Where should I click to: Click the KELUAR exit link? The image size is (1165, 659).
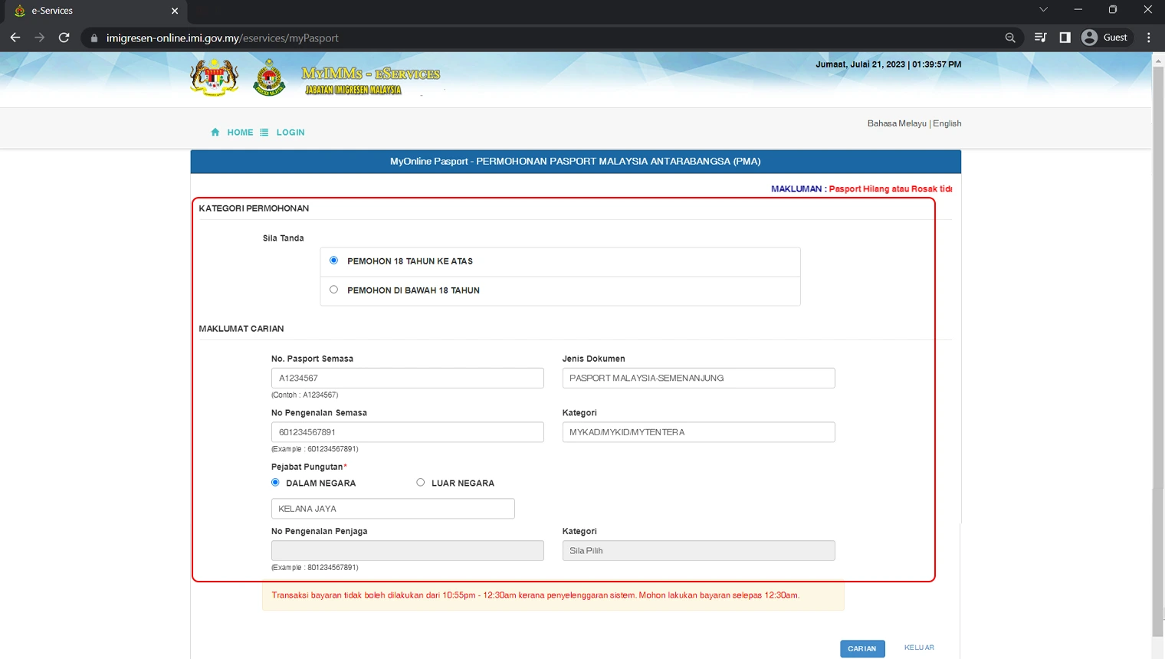[x=919, y=648]
